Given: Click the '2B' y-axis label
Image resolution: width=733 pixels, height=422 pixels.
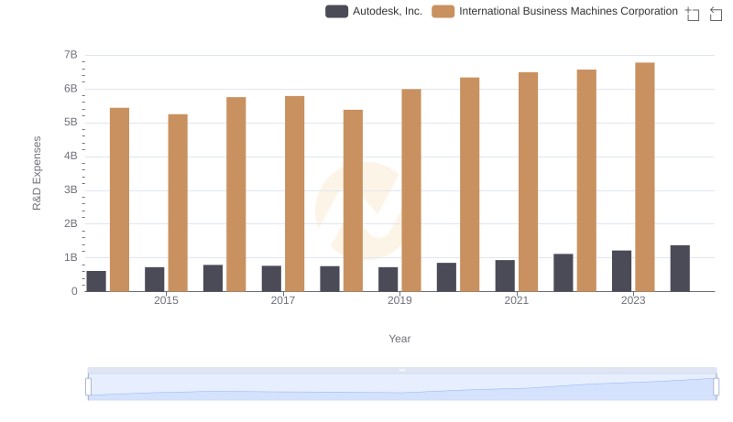Looking at the screenshot, I should [x=71, y=223].
